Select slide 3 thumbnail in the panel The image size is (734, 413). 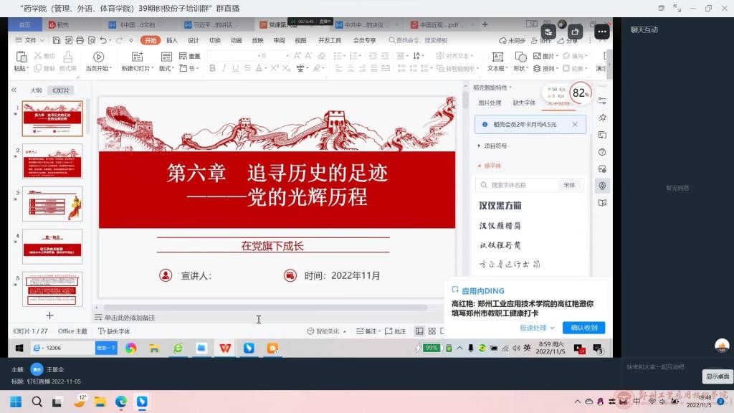pos(52,204)
